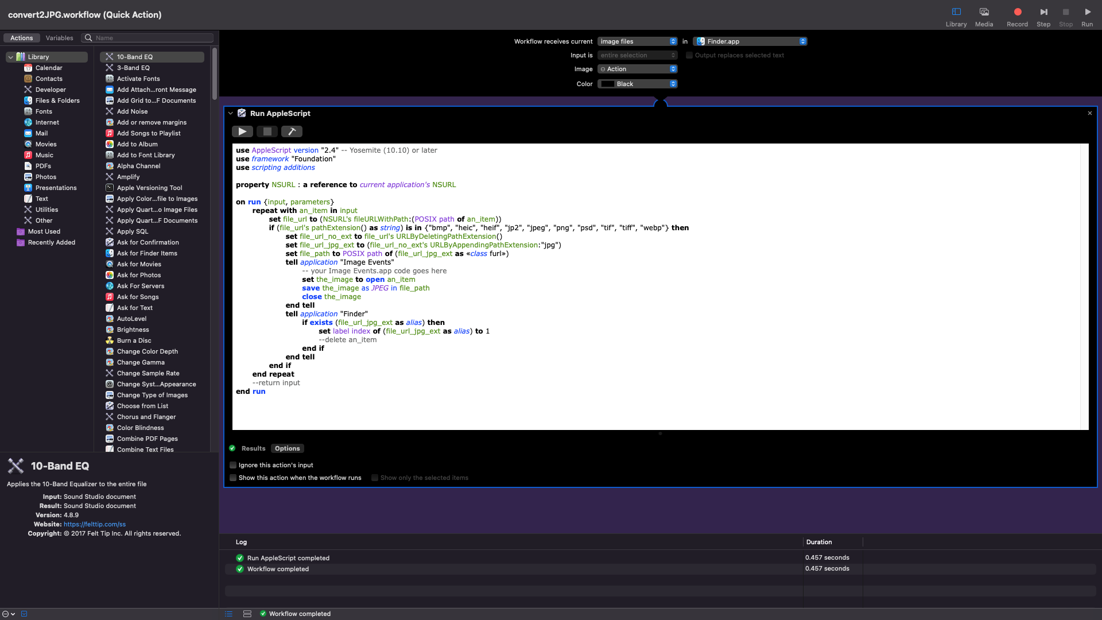Click the black color swatch

pos(608,84)
